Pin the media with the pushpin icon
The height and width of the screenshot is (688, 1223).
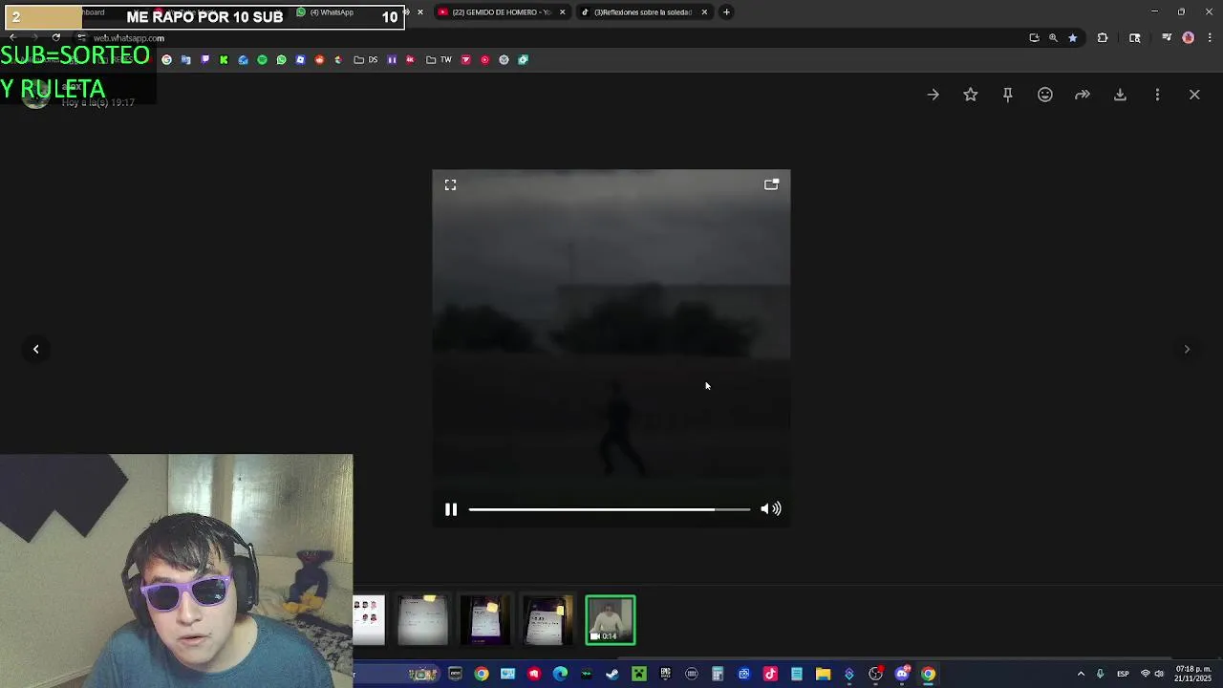[x=1007, y=95]
